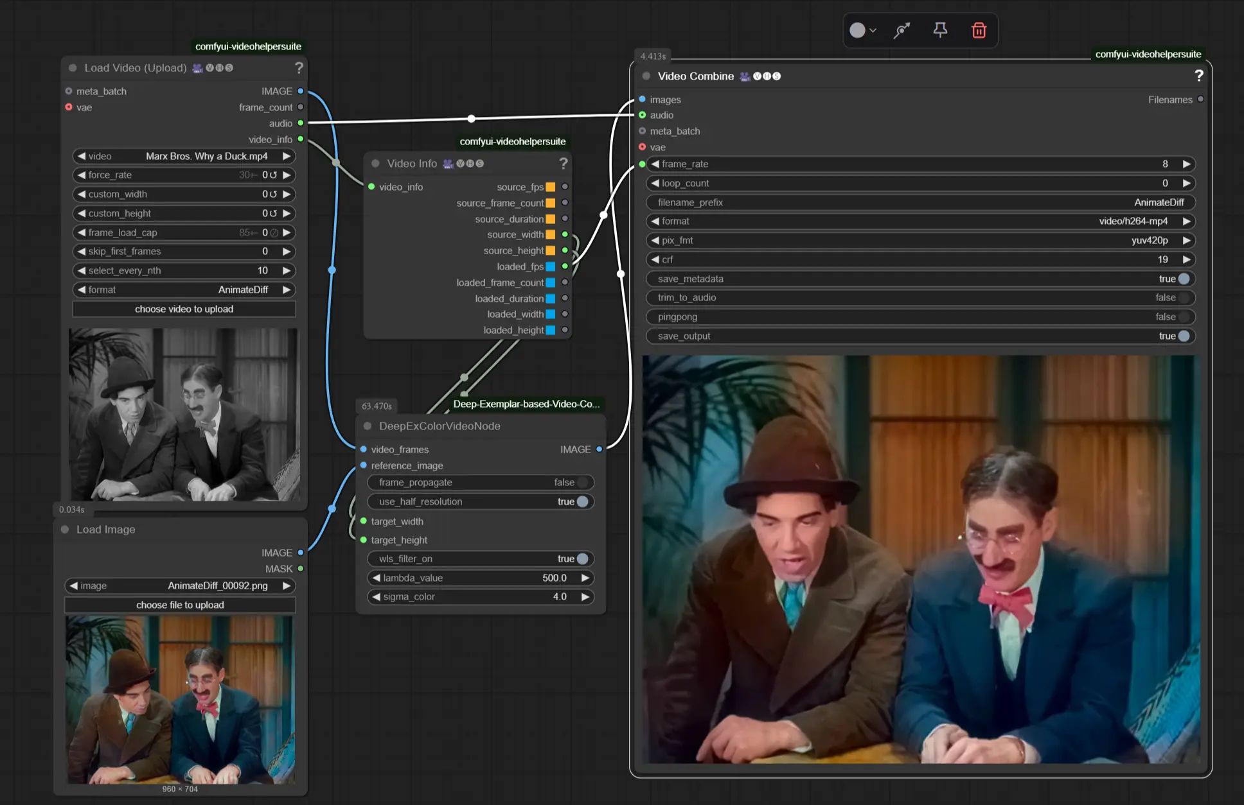This screenshot has height=805, width=1244.
Task: Collapse the Video Info node dot
Action: pyautogui.click(x=375, y=164)
